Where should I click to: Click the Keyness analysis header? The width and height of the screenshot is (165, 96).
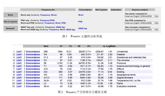(x=140, y=10)
